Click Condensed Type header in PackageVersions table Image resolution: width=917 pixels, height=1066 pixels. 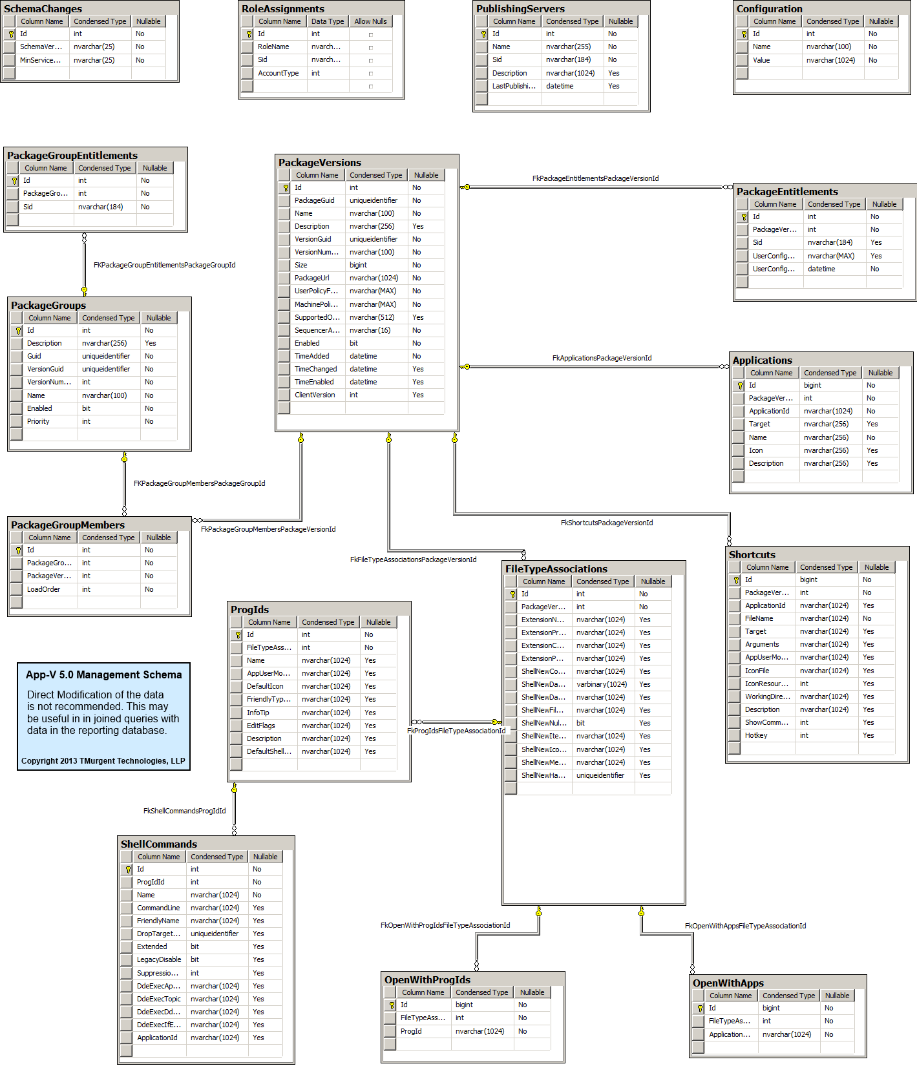(375, 175)
